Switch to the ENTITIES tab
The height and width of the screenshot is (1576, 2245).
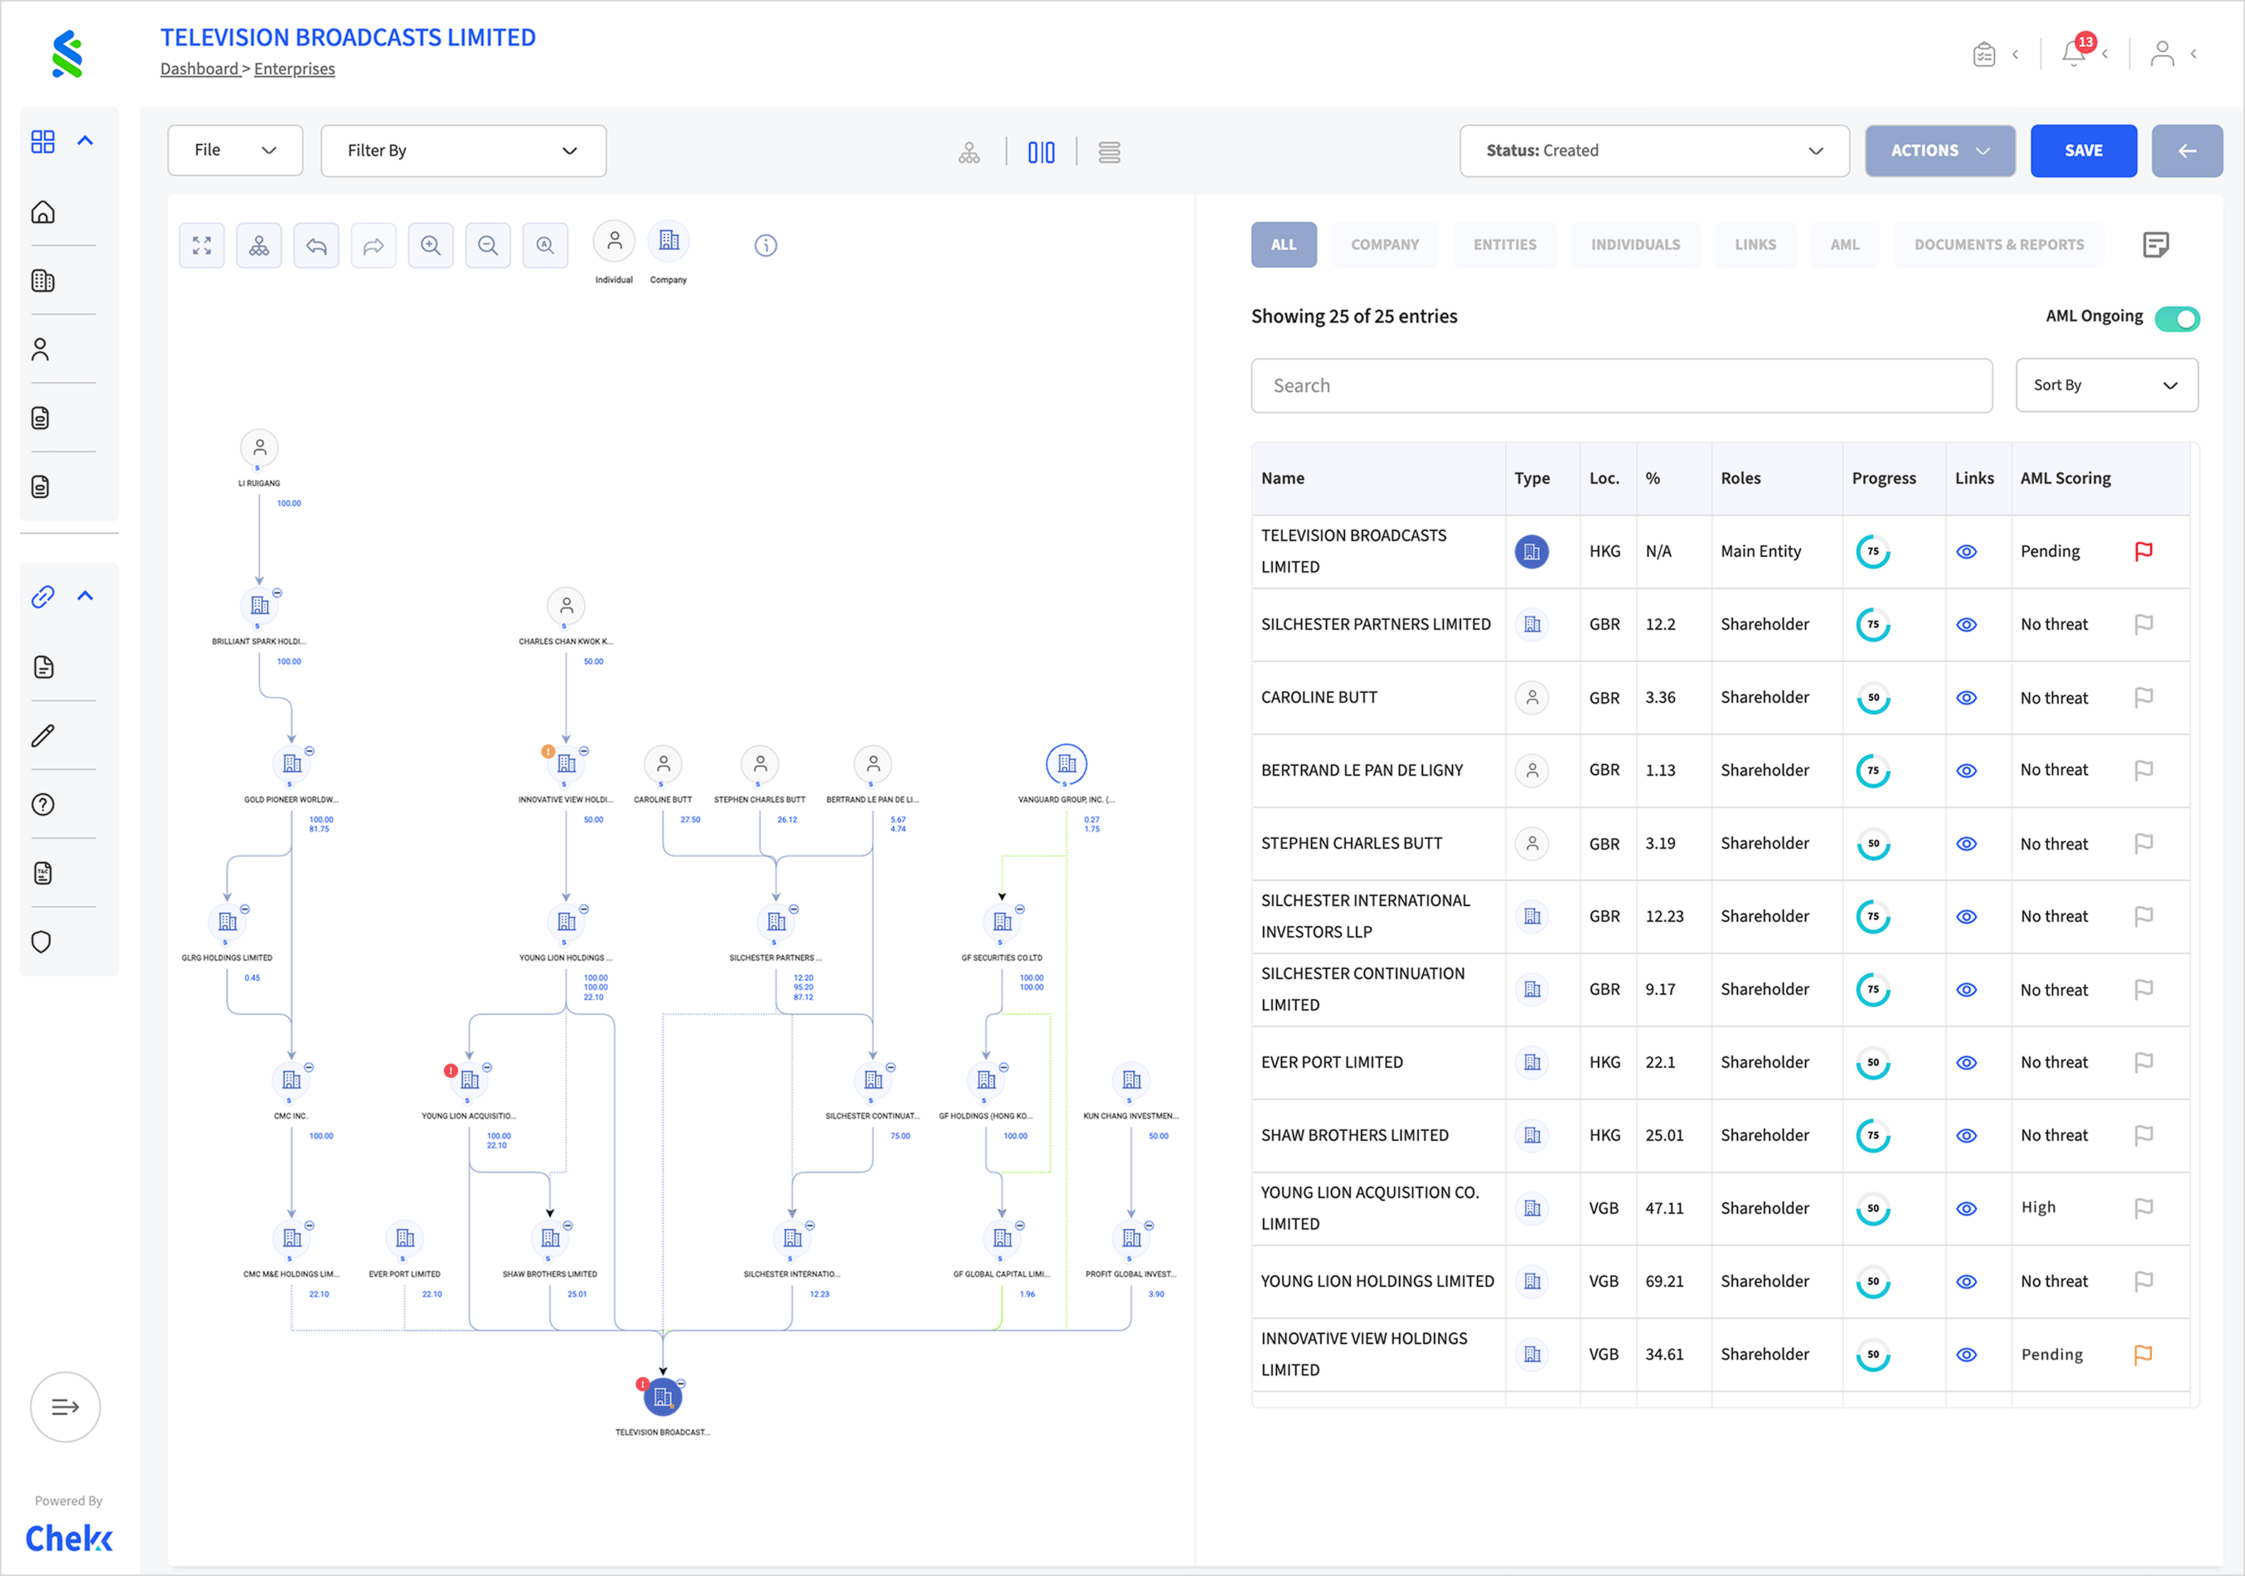pyautogui.click(x=1505, y=245)
